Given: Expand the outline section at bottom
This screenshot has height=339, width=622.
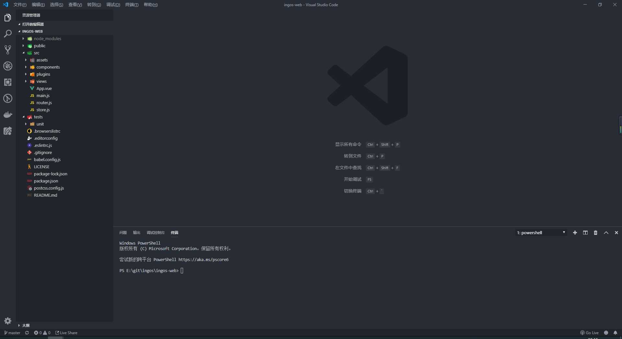Looking at the screenshot, I should pos(65,325).
